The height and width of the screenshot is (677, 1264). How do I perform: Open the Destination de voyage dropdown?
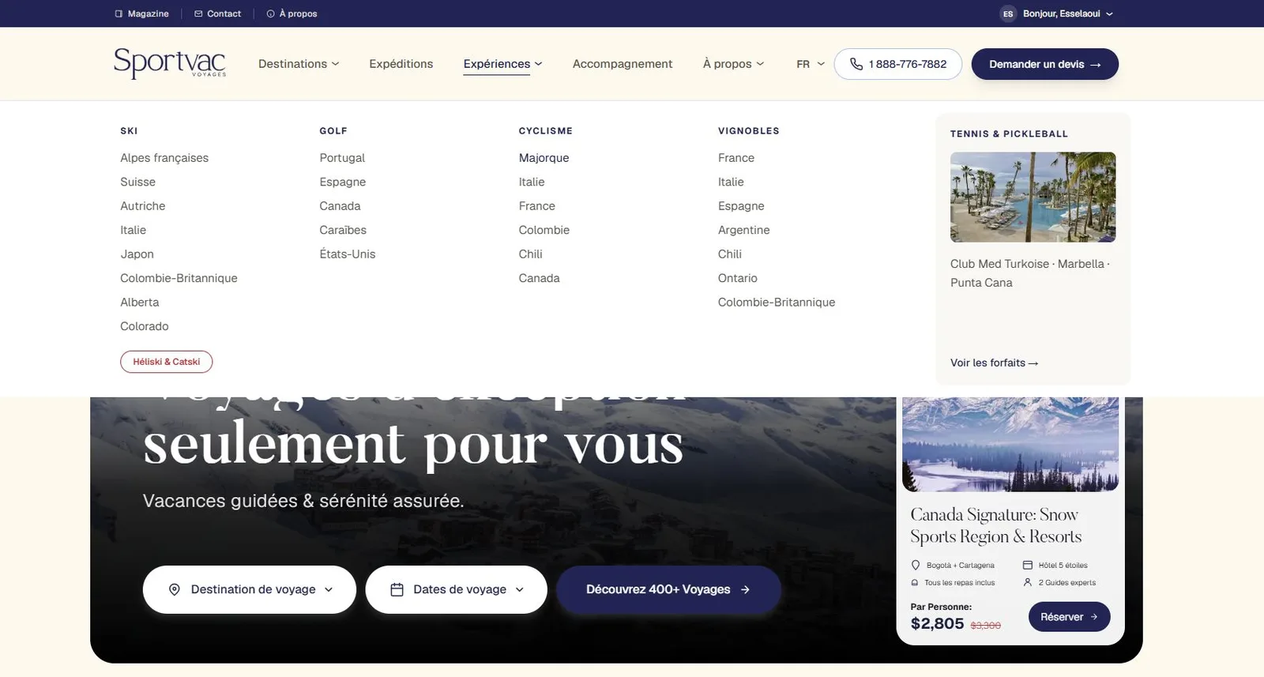[x=250, y=589]
